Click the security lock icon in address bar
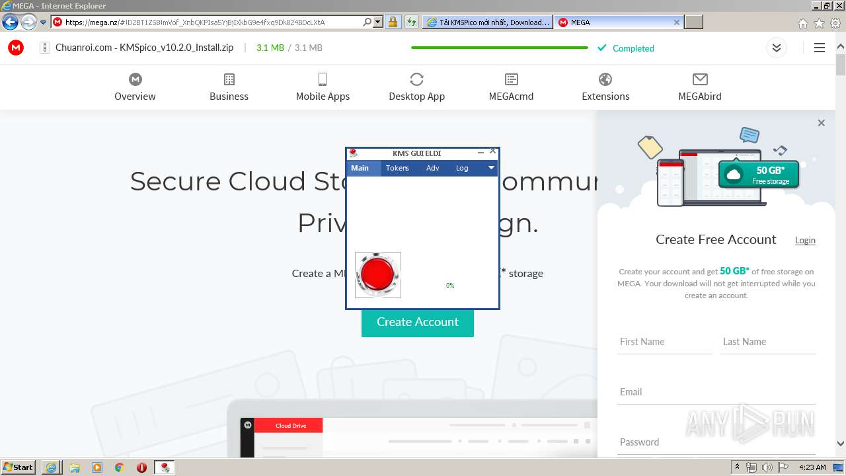Viewport: 846px width, 476px height. tap(393, 22)
